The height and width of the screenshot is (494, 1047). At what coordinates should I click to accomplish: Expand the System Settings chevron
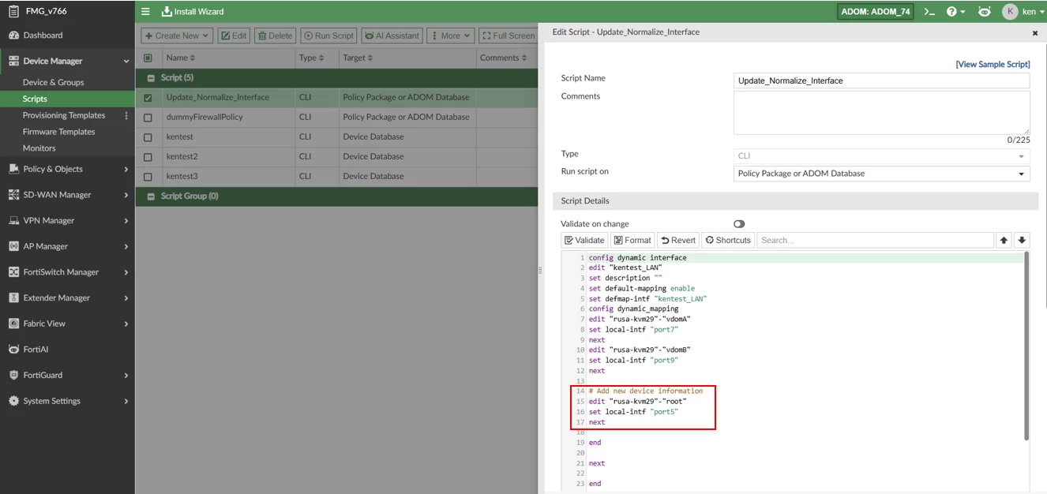[126, 401]
